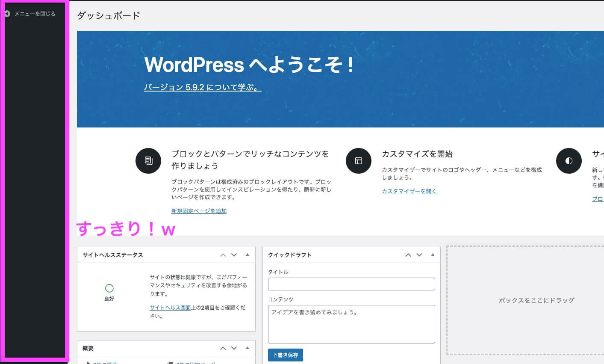This screenshot has height=364, width=604.
Task: Collapse the 概要 panel
Action: click(247, 348)
